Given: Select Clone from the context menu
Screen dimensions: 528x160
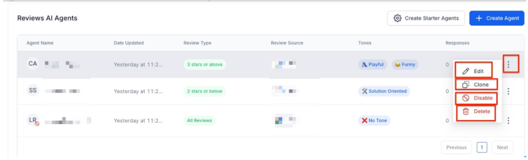Looking at the screenshot, I should [477, 84].
